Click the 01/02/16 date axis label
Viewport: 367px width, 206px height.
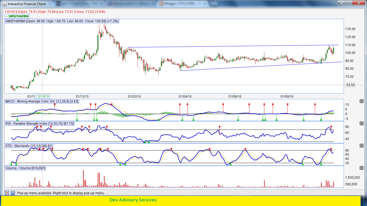coord(134,96)
